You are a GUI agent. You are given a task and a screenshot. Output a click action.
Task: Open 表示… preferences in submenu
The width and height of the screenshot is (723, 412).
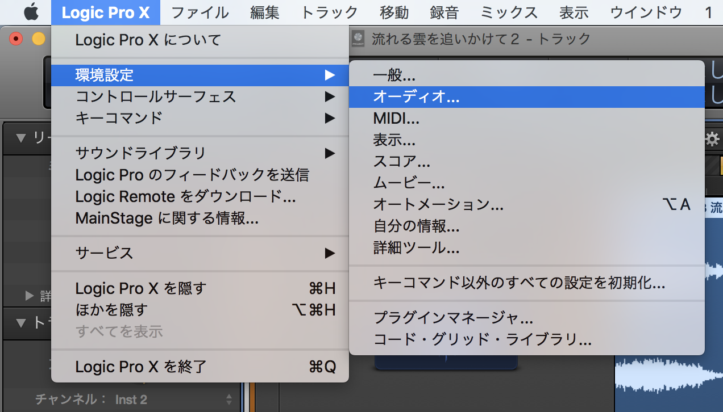pyautogui.click(x=526, y=140)
